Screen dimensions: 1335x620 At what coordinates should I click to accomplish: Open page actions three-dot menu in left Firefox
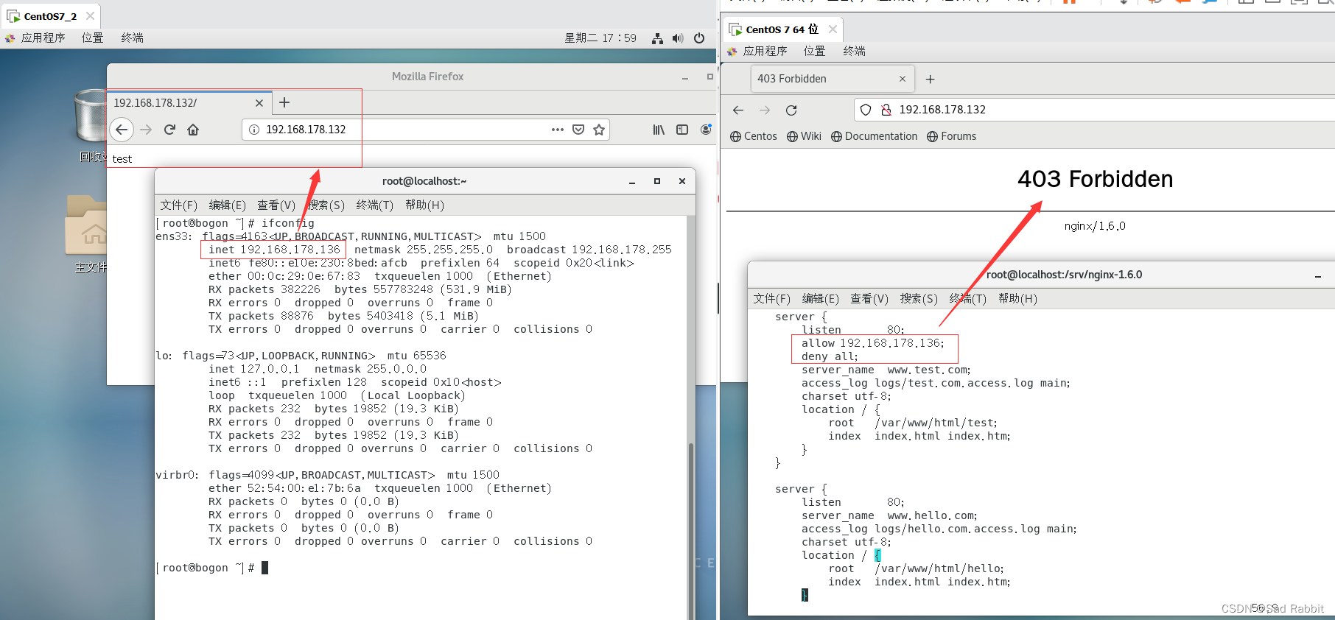(x=558, y=130)
